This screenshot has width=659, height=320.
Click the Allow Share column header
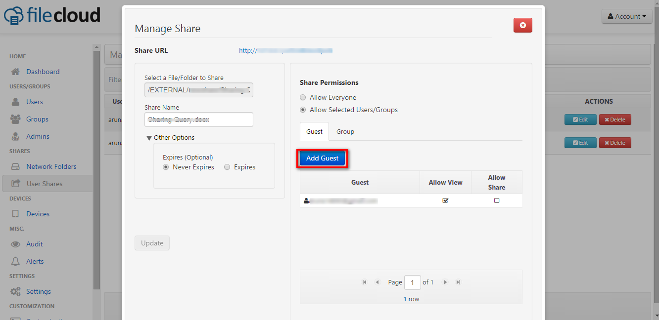click(497, 182)
